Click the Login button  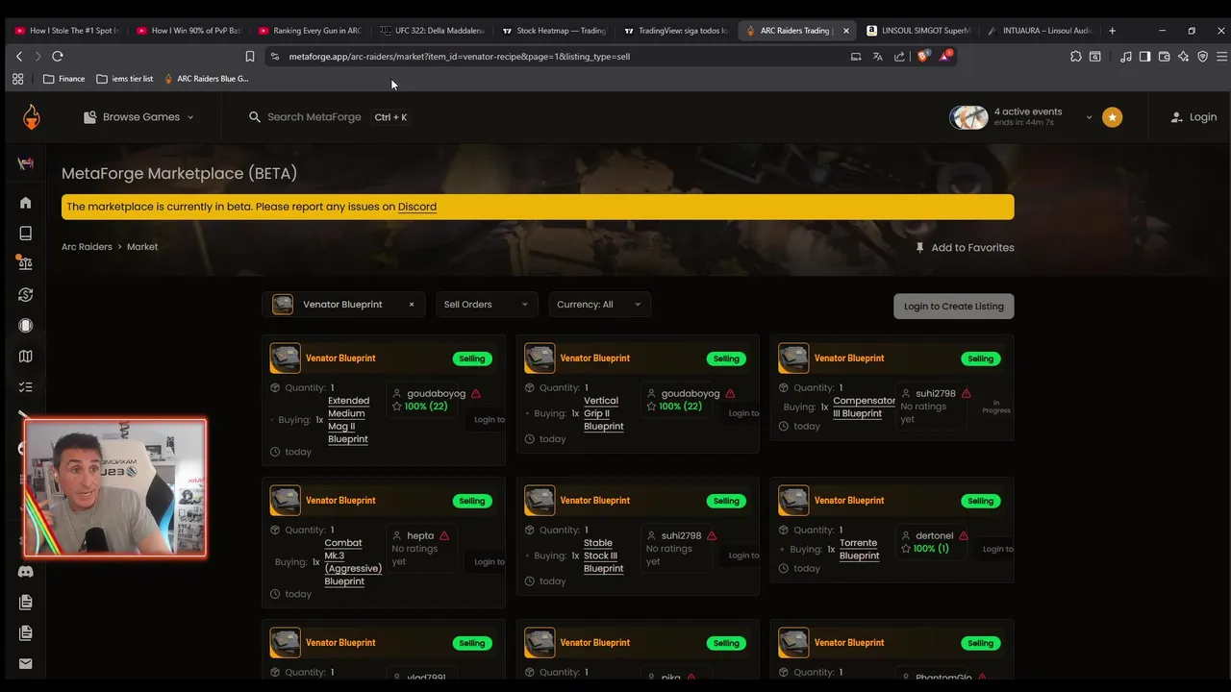coord(1193,117)
